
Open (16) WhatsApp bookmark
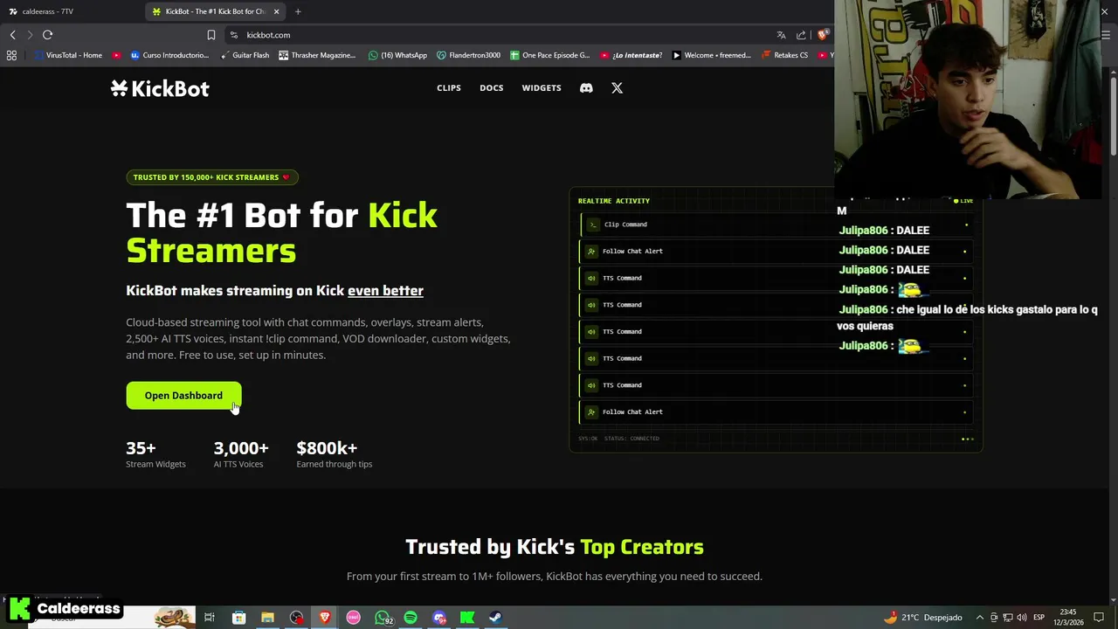tap(397, 55)
